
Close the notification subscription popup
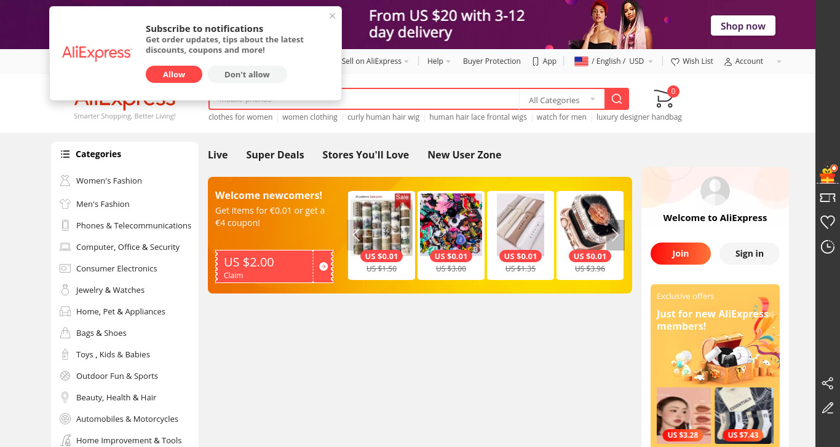333,16
